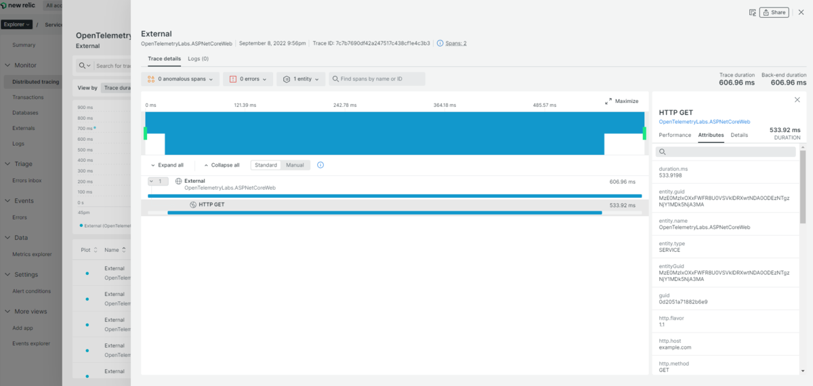Click the globe icon of External span
The image size is (813, 386).
click(179, 181)
